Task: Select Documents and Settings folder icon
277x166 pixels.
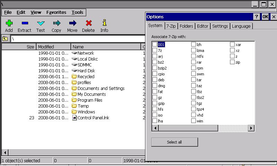Action: [x=74, y=88]
